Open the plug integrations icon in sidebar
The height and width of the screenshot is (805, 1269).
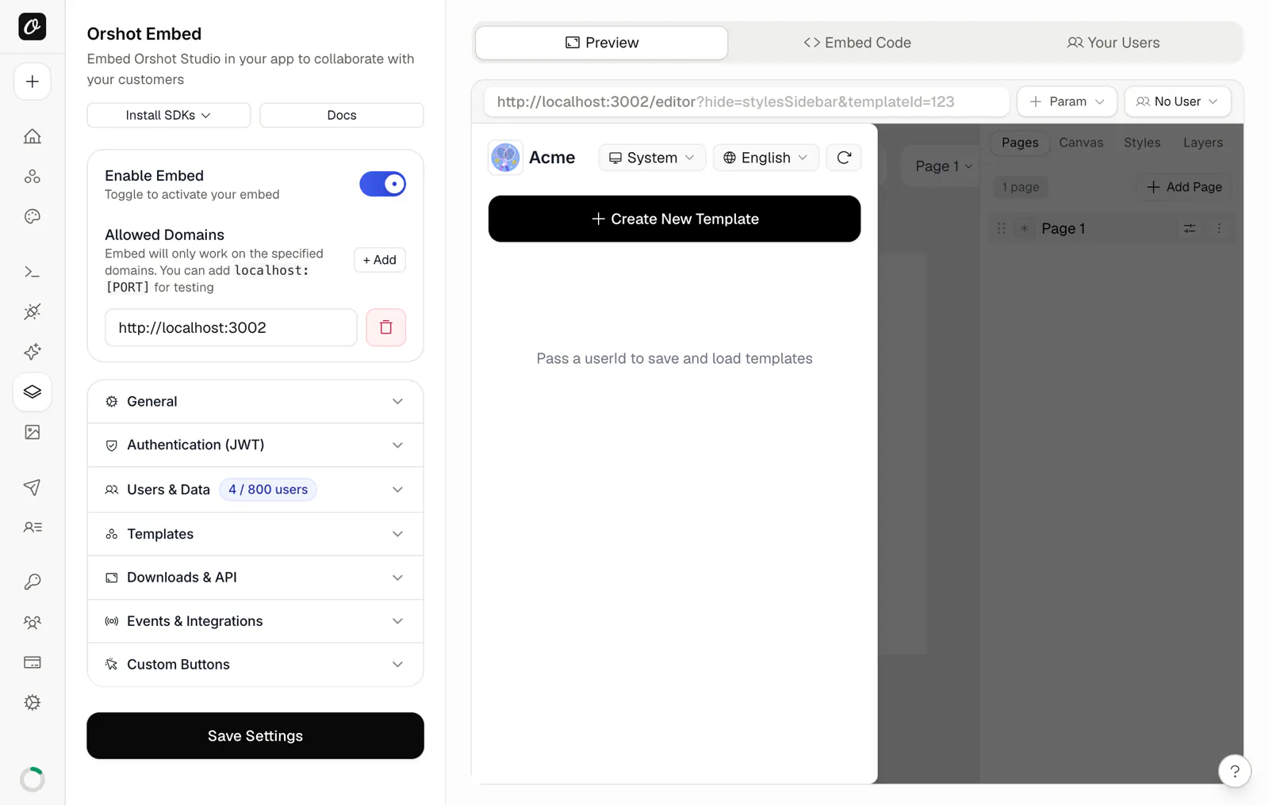coord(33,311)
